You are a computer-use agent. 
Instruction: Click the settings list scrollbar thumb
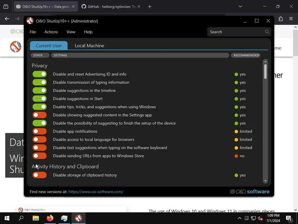pyautogui.click(x=265, y=72)
